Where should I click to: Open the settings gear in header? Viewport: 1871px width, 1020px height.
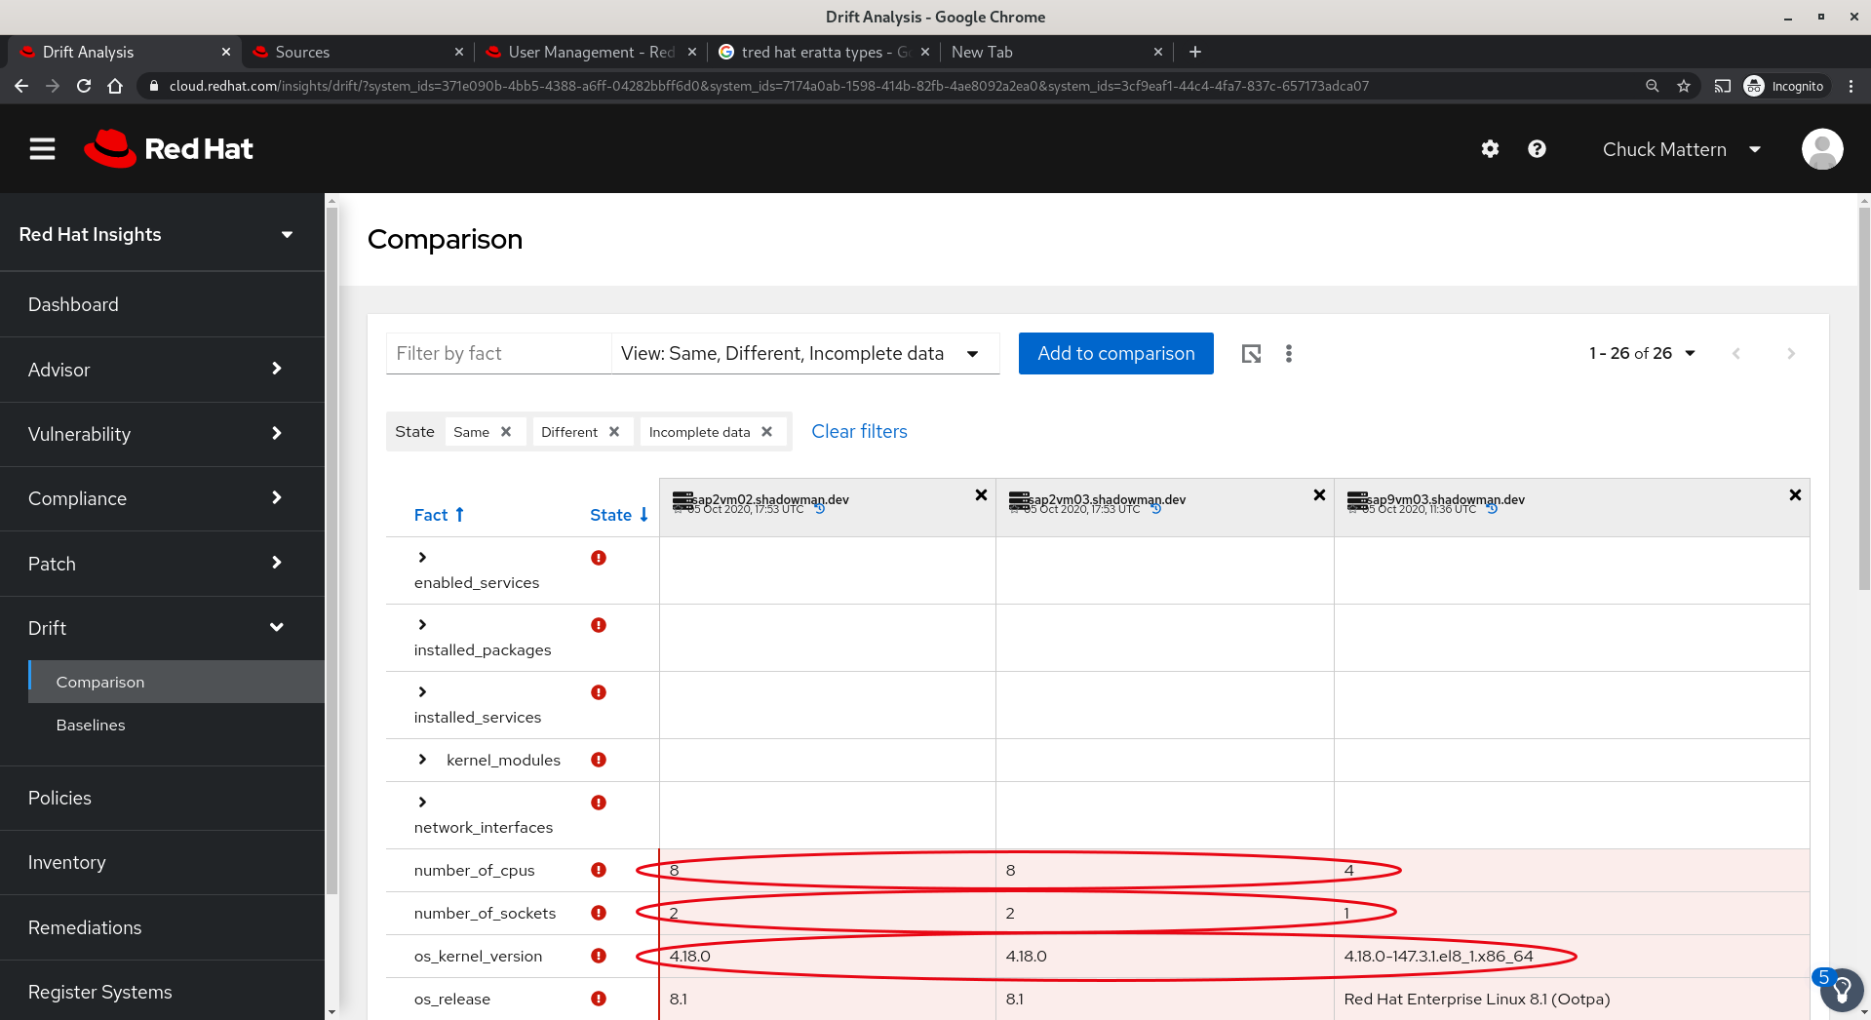(1490, 149)
